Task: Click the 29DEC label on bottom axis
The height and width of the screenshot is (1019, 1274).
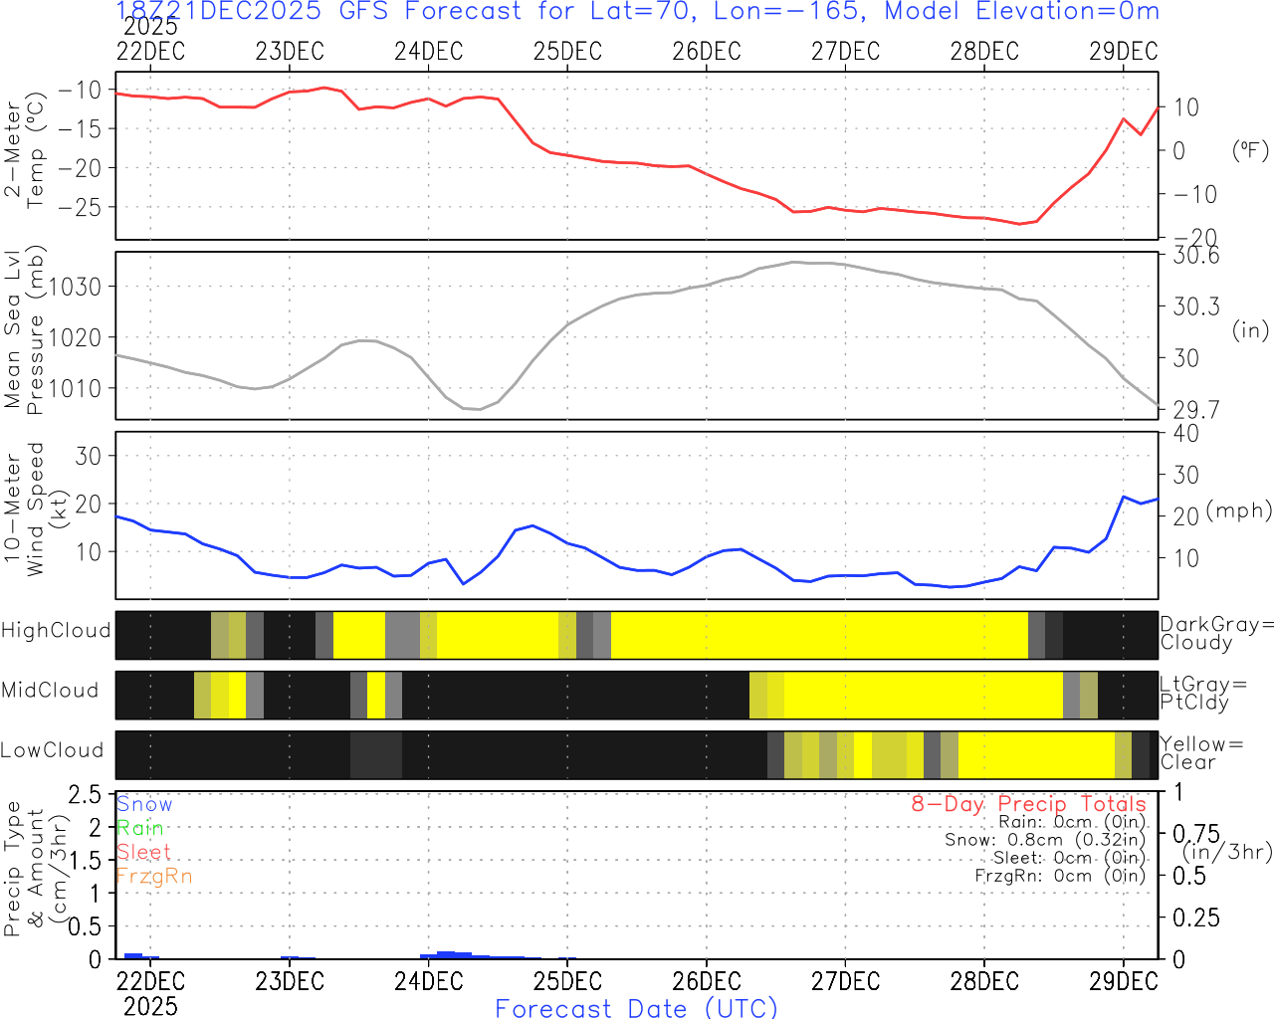Action: (x=1124, y=981)
